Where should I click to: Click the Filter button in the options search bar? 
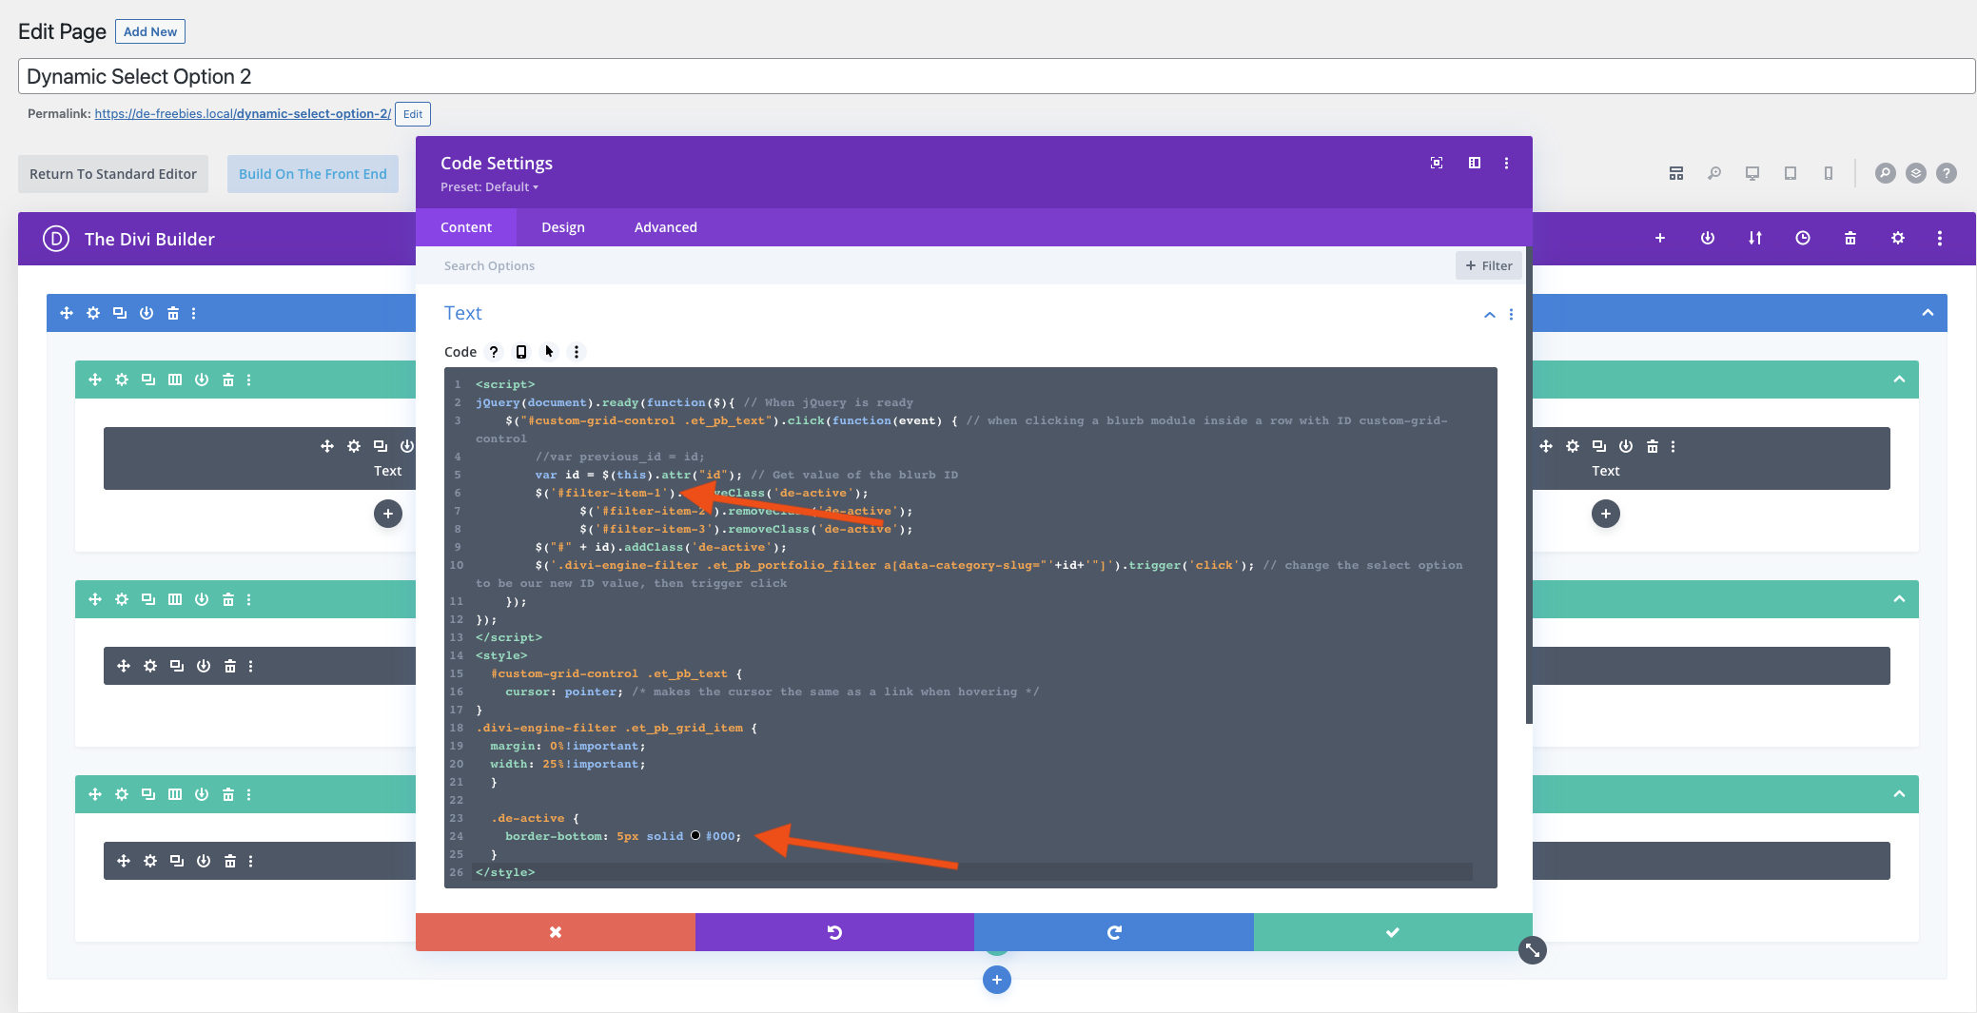[x=1489, y=265]
